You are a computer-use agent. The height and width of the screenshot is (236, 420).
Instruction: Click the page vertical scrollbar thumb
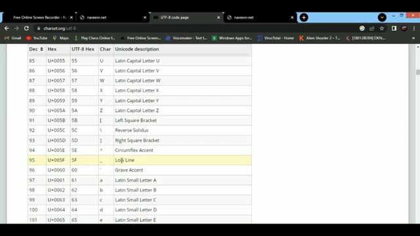(417, 72)
